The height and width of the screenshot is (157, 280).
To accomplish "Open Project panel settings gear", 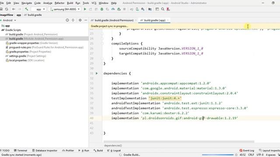I will tap(80, 20).
